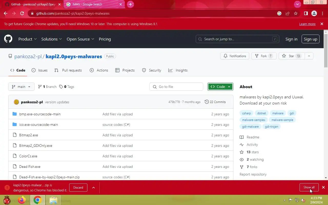This screenshot has width=328, height=205.
Task: Click the Sign in link
Action: click(291, 39)
